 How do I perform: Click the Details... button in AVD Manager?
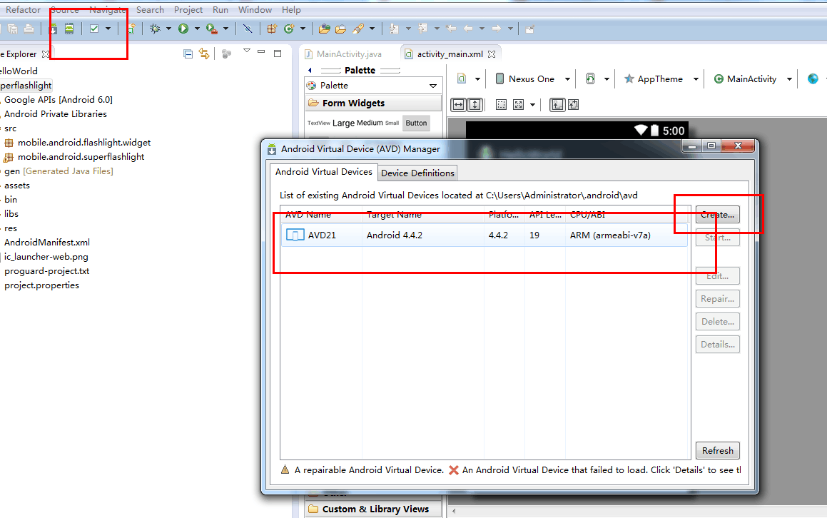click(x=717, y=345)
